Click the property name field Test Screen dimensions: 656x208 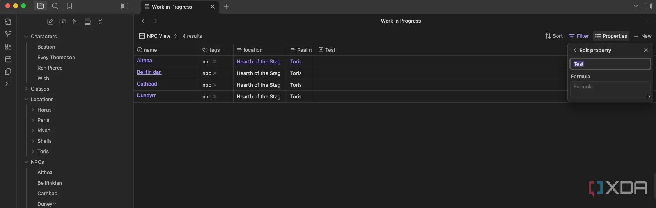click(x=610, y=64)
